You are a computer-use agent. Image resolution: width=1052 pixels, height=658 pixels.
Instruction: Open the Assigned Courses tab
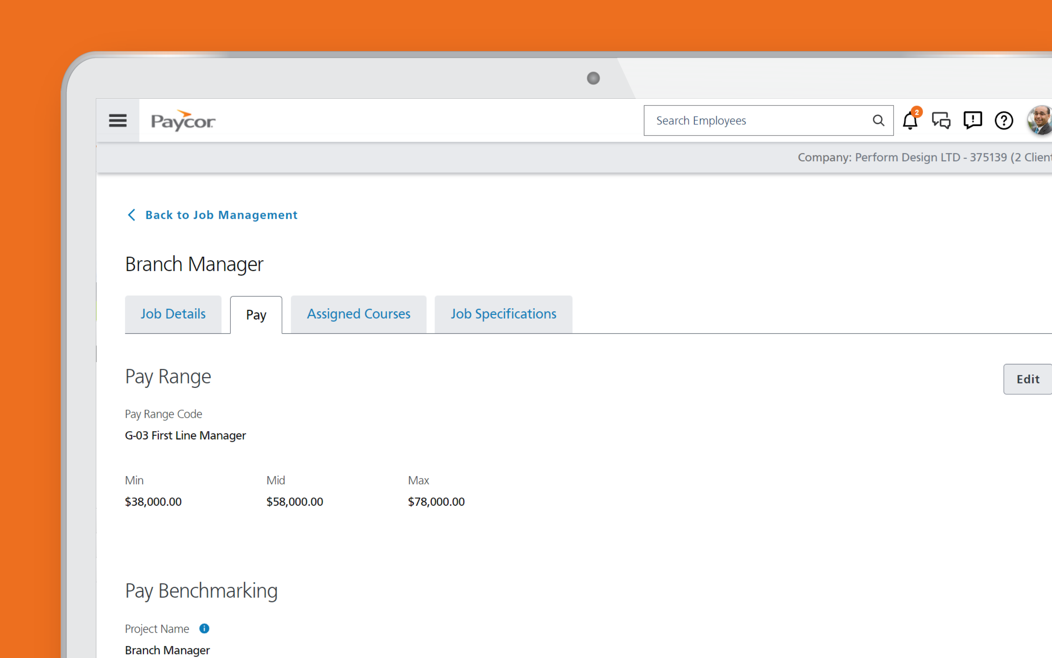point(359,314)
